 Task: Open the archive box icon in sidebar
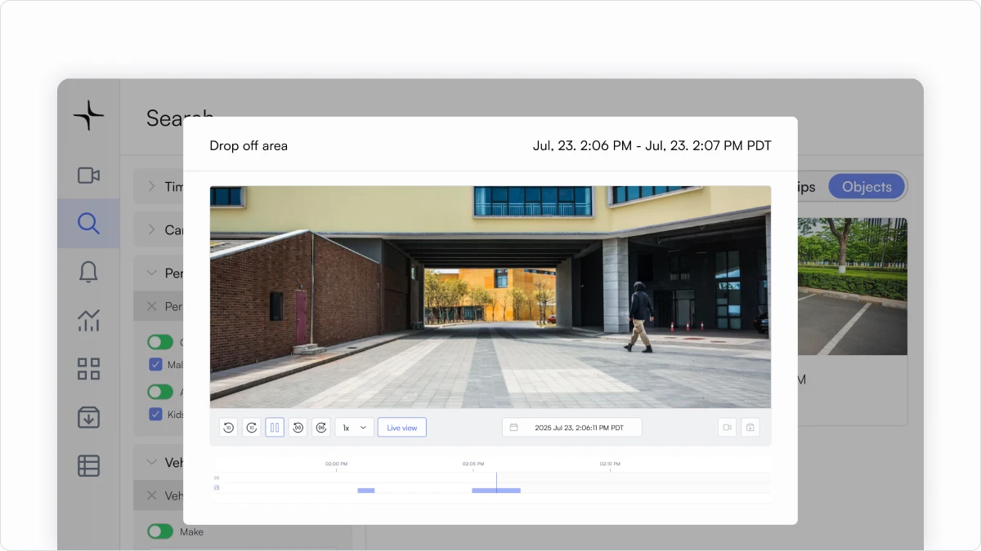coord(88,417)
